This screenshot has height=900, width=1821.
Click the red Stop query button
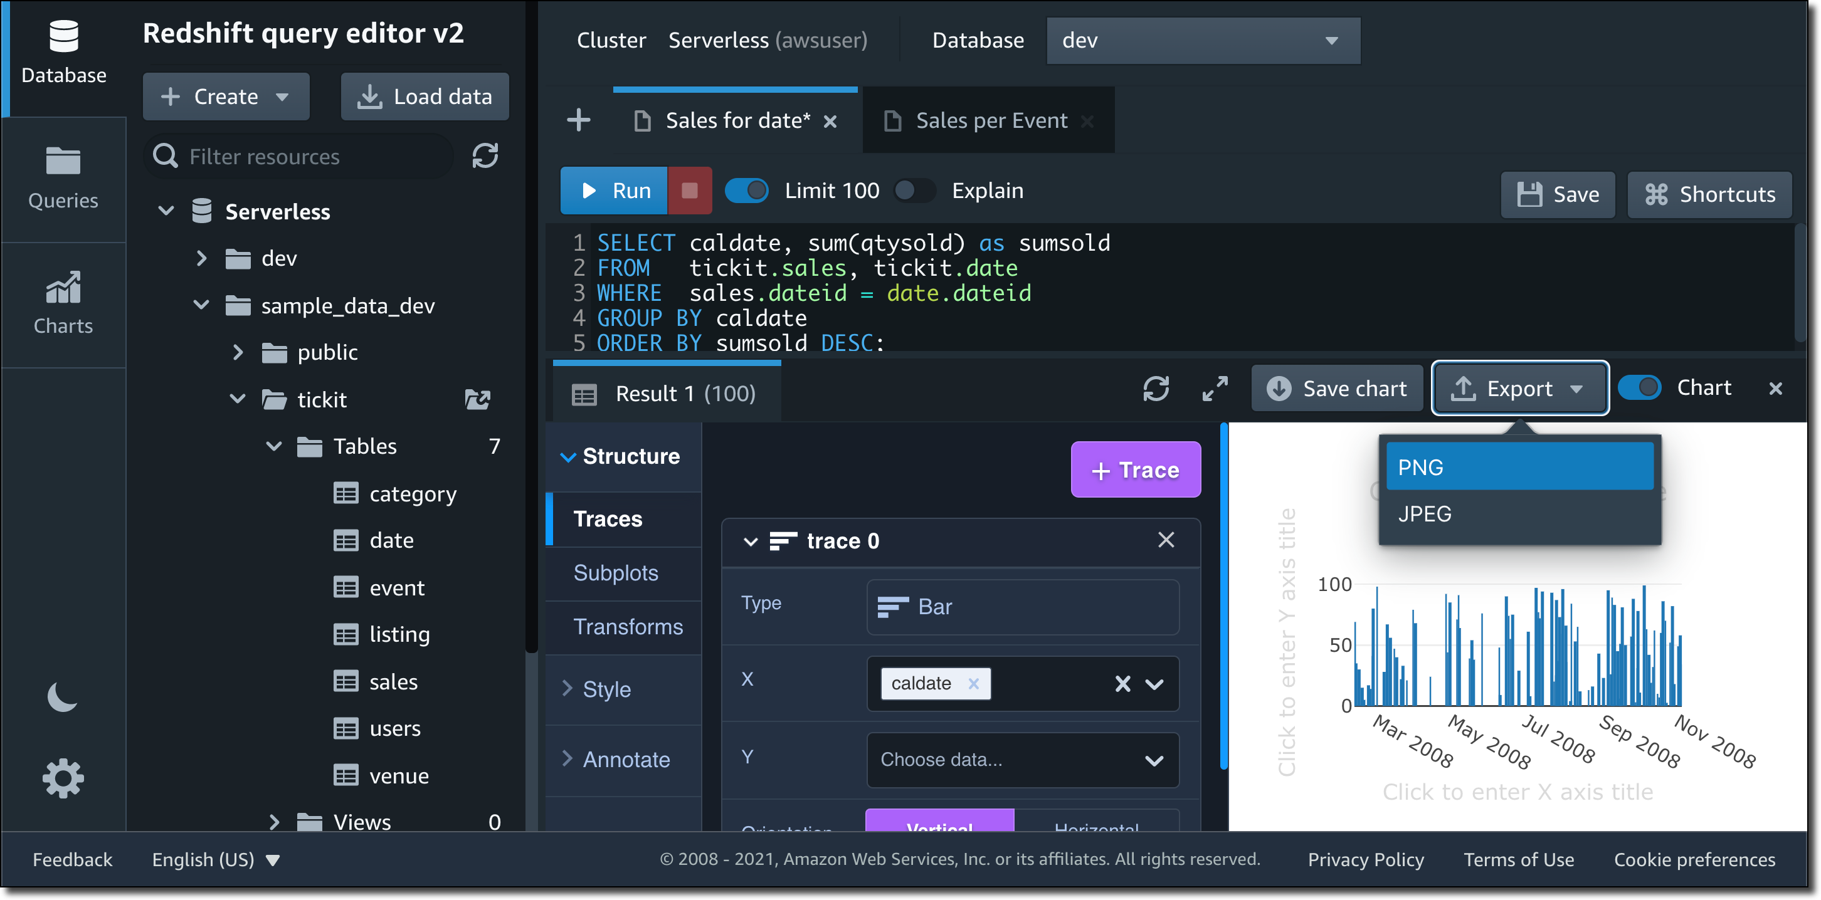689,191
